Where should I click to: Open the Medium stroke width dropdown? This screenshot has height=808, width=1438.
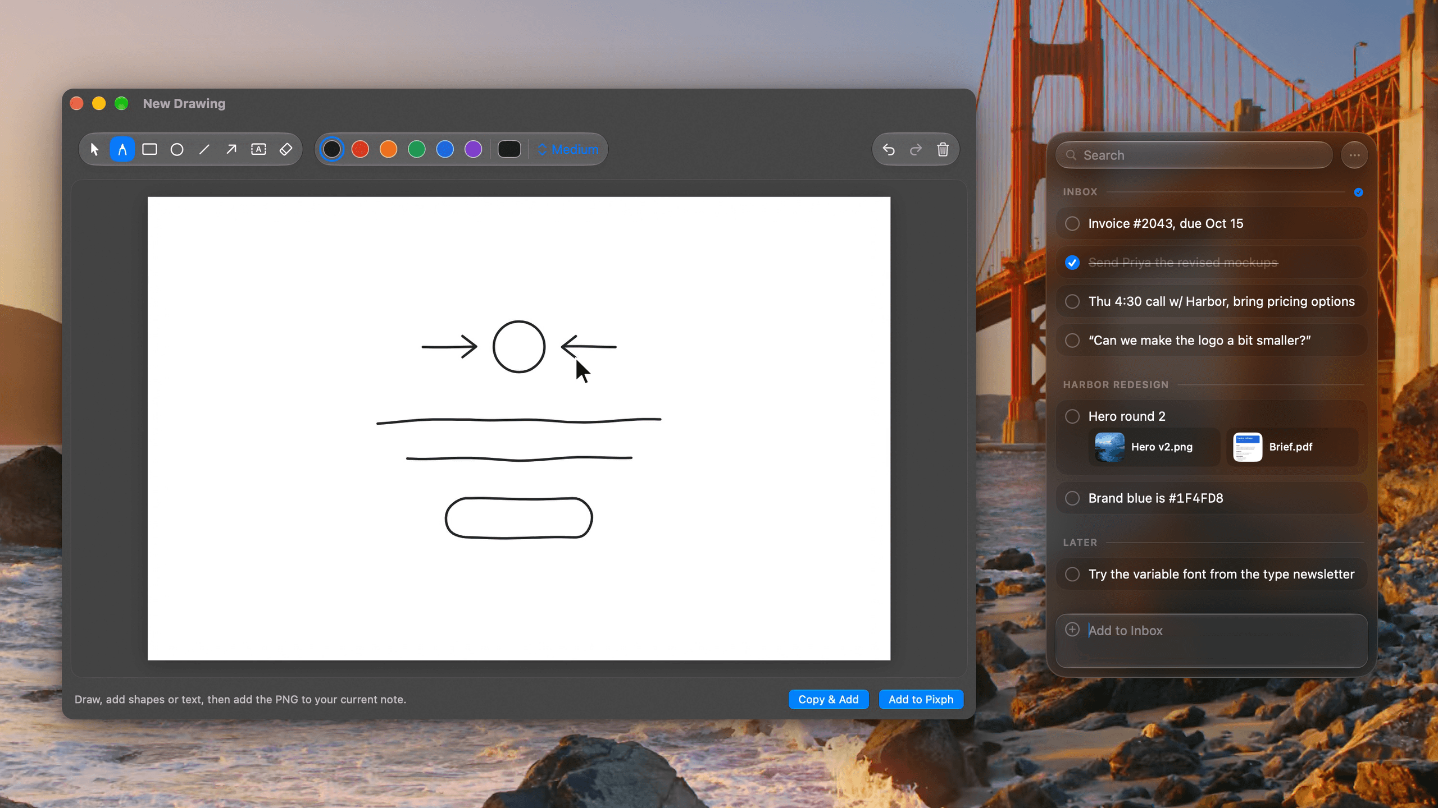click(568, 149)
